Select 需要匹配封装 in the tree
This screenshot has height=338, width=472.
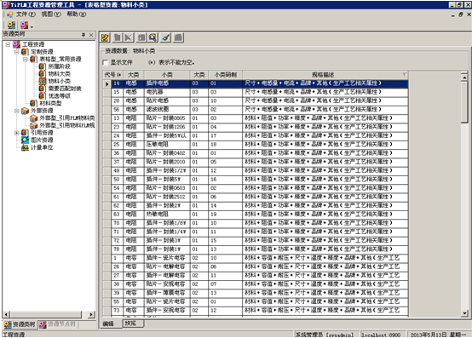tap(65, 89)
